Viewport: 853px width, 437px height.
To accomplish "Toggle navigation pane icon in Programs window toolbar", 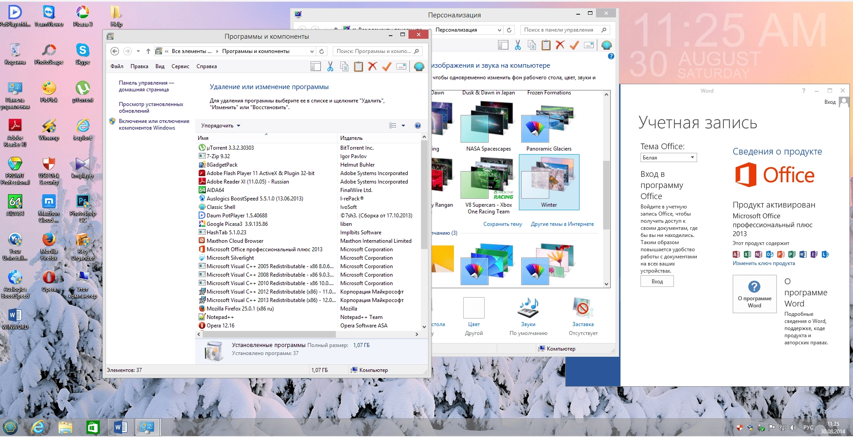I will click(315, 66).
